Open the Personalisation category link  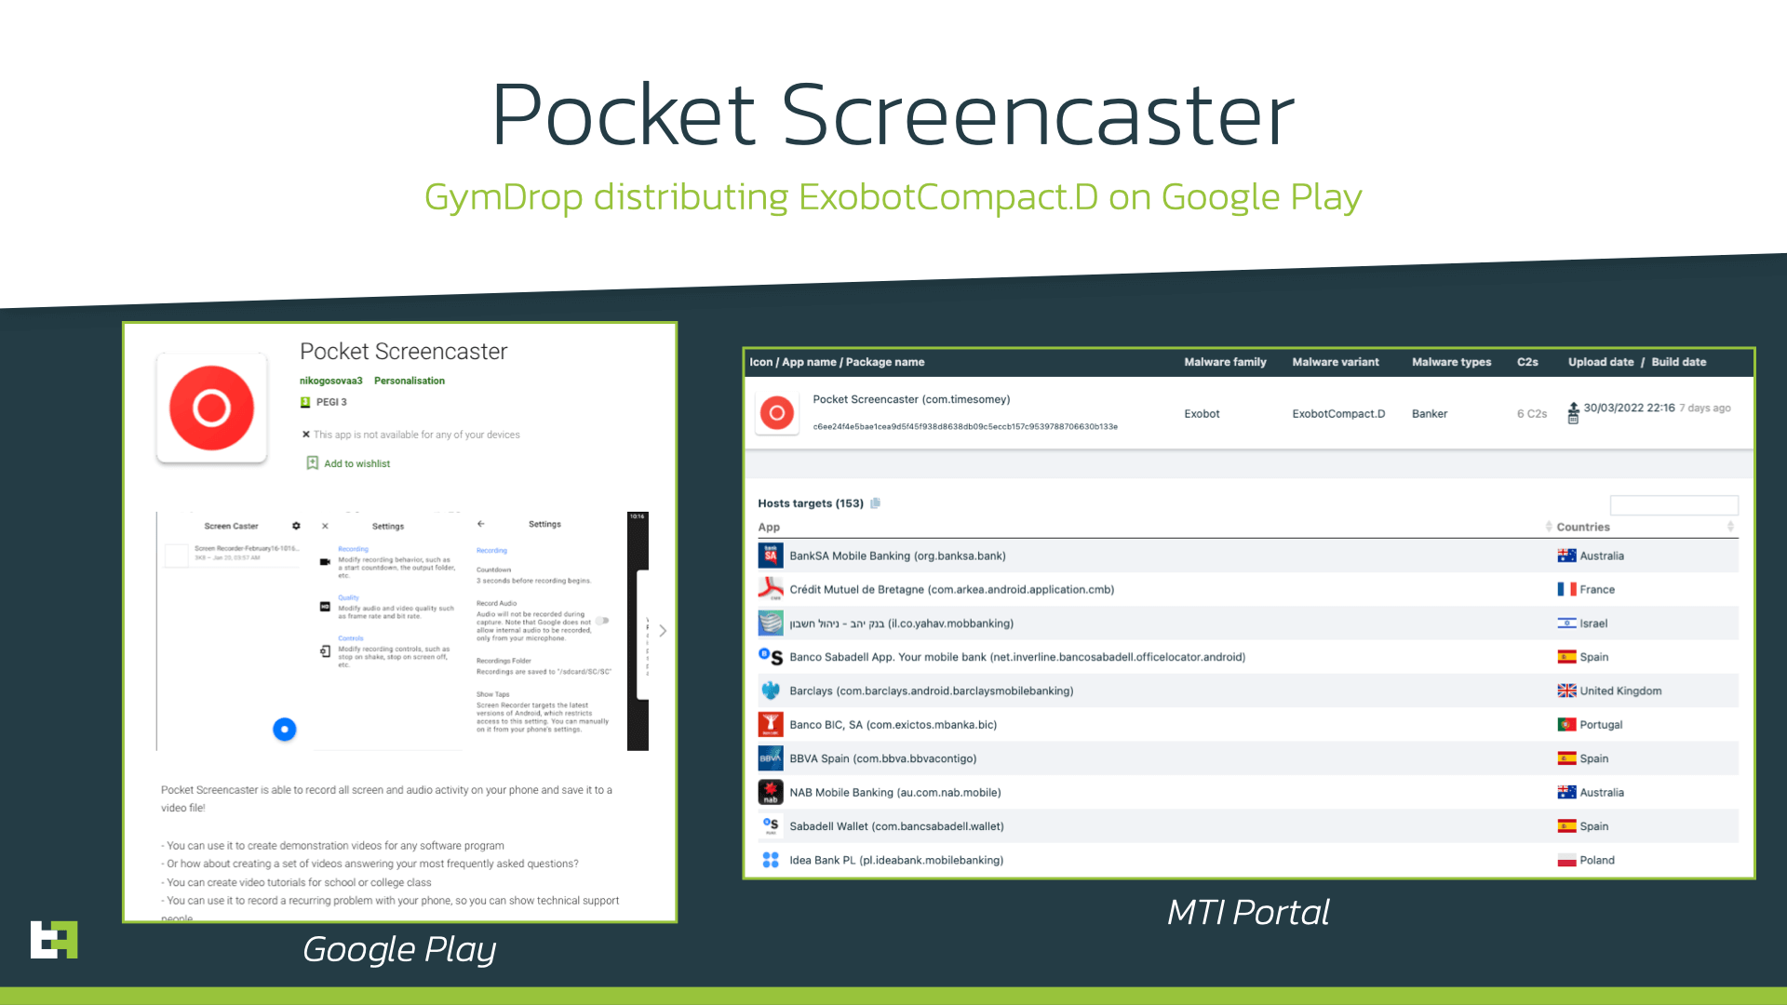(409, 381)
